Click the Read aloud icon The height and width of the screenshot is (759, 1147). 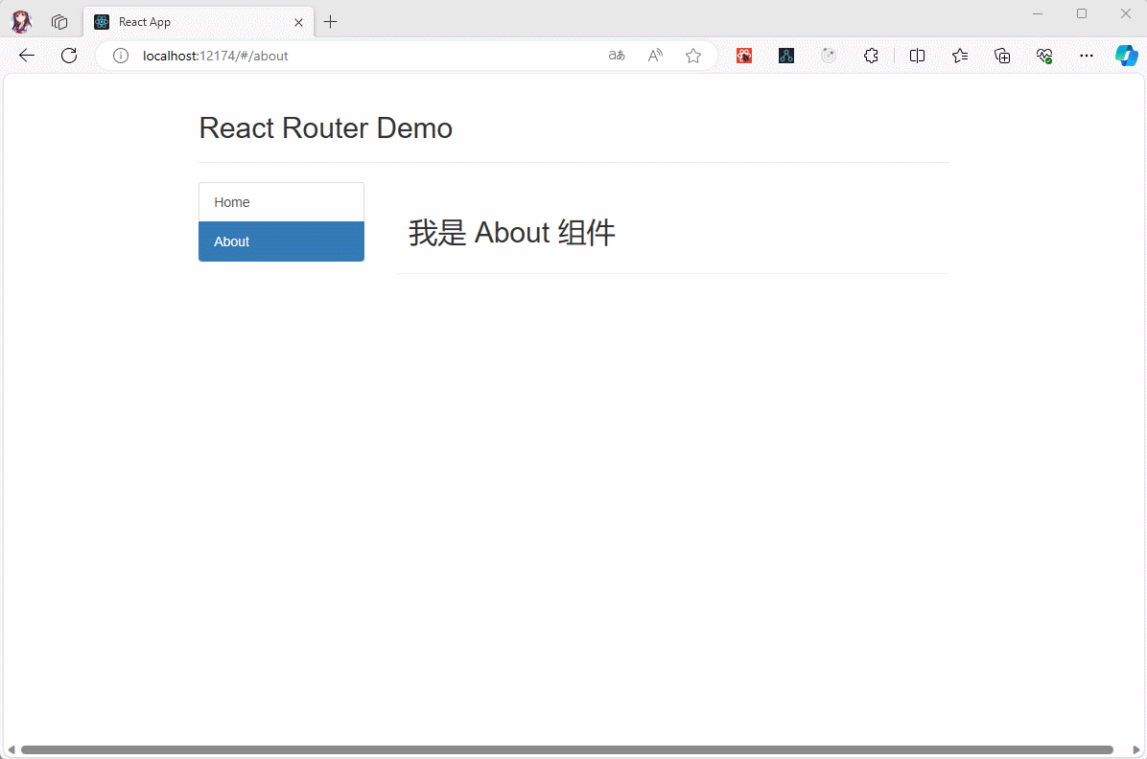click(655, 56)
